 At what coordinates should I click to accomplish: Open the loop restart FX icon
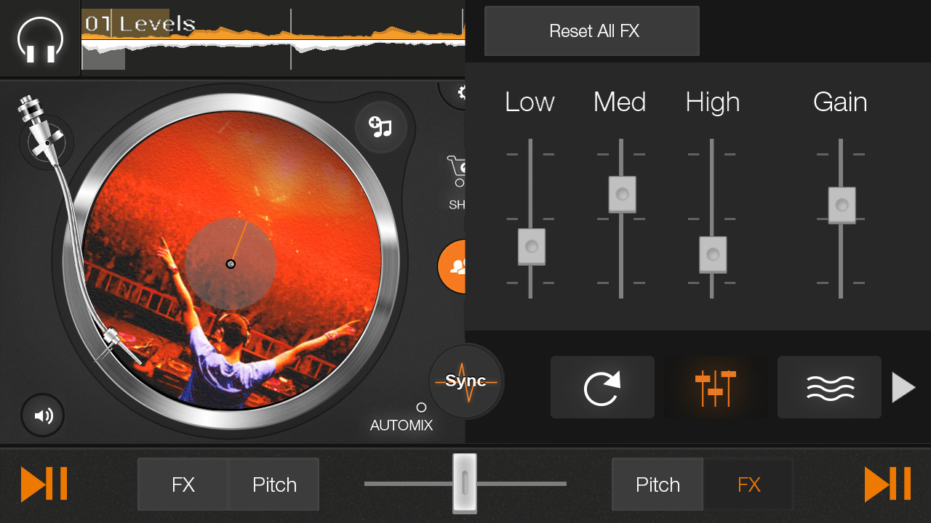point(602,387)
